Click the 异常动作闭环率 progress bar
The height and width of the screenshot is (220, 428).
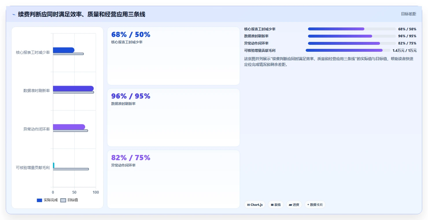352,43
